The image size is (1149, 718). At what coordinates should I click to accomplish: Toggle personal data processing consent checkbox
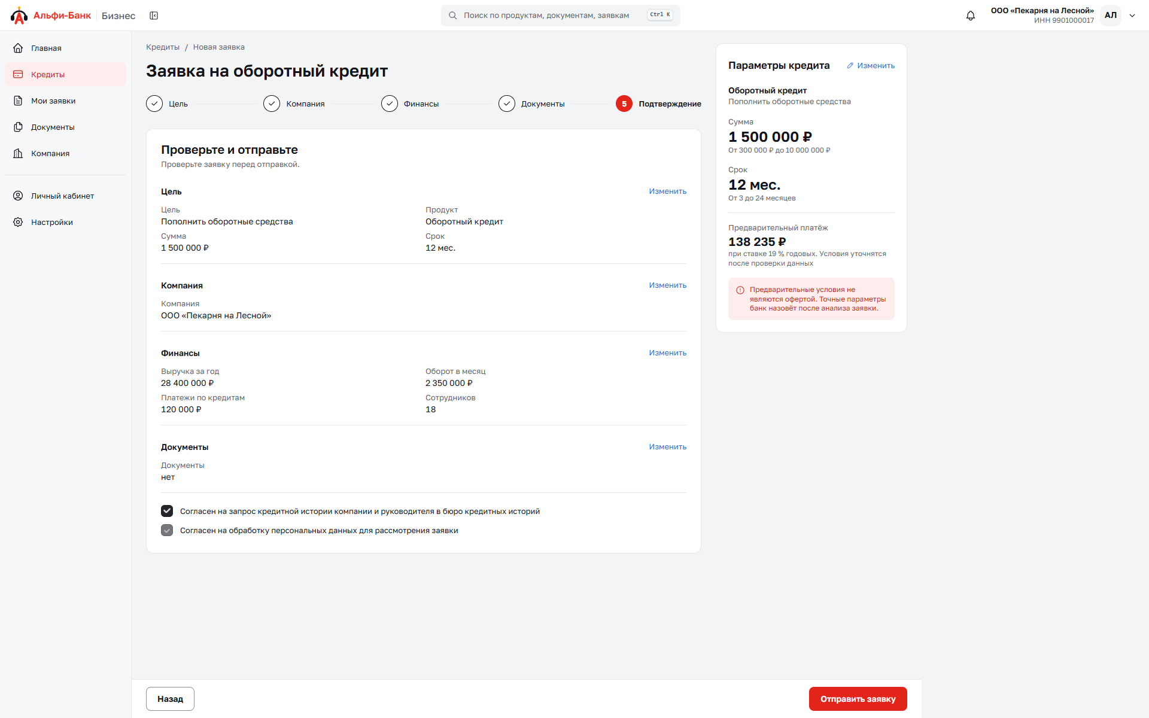(167, 530)
